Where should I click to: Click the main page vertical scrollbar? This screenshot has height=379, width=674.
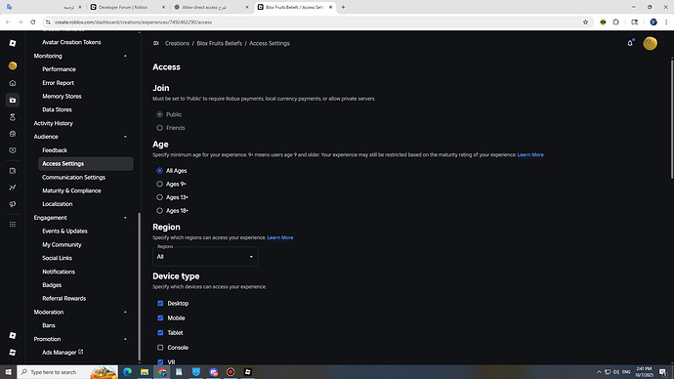pyautogui.click(x=672, y=119)
